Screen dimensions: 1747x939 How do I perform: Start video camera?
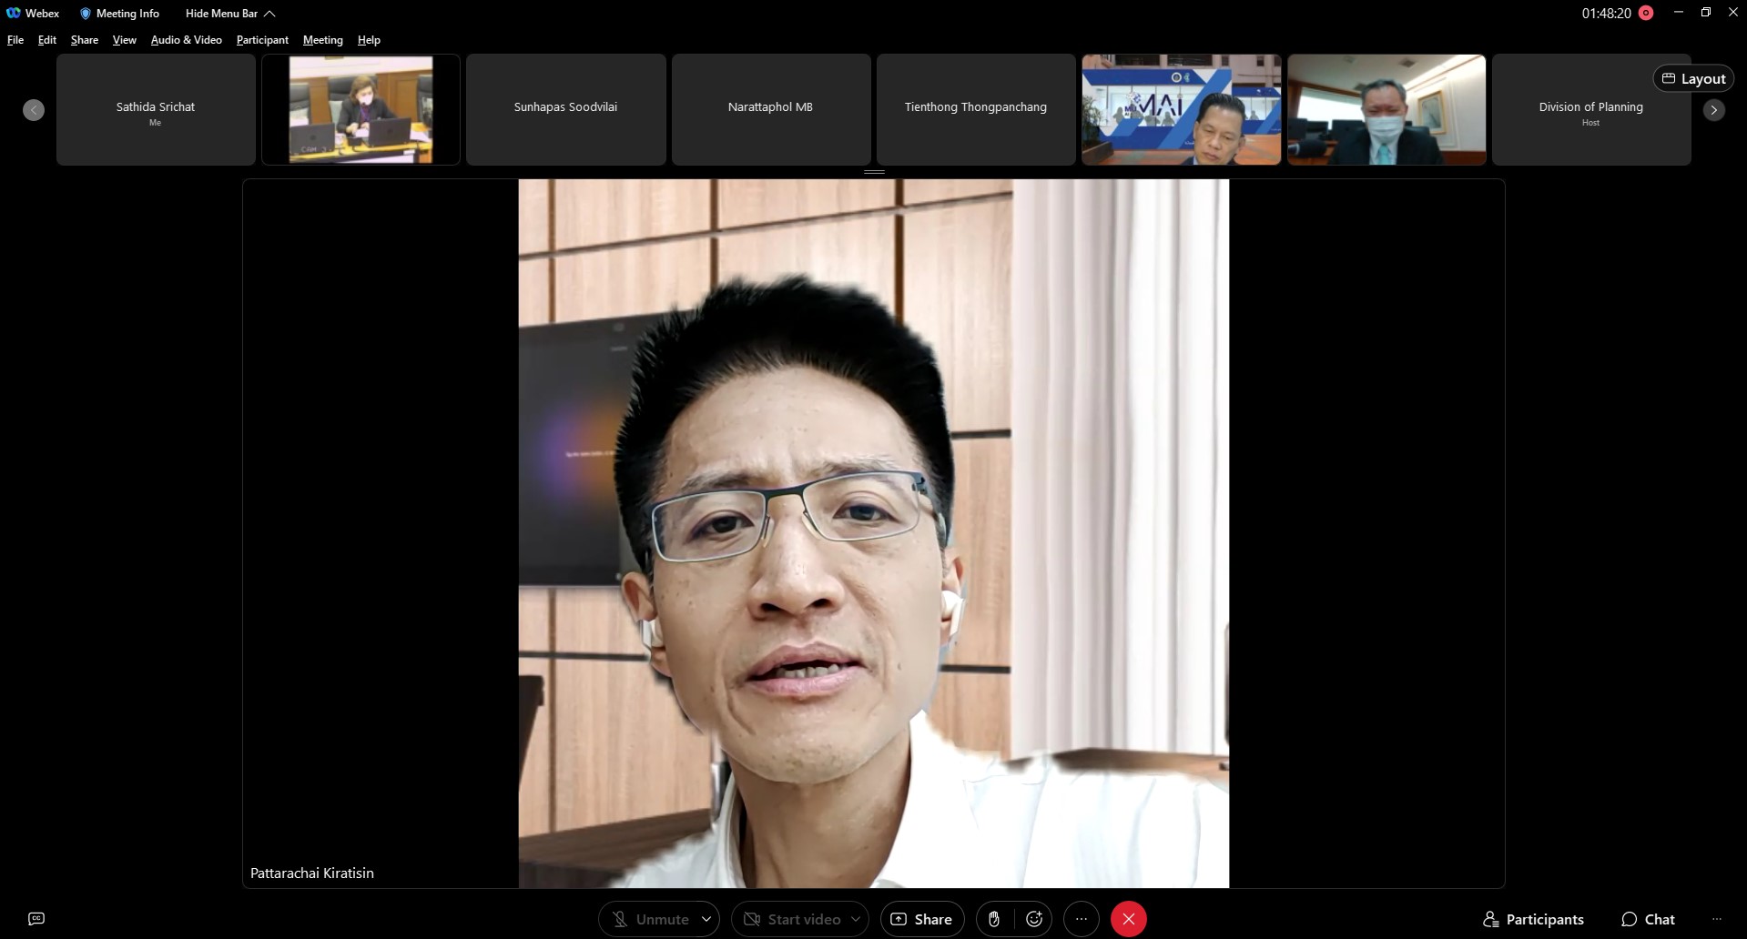point(791,919)
